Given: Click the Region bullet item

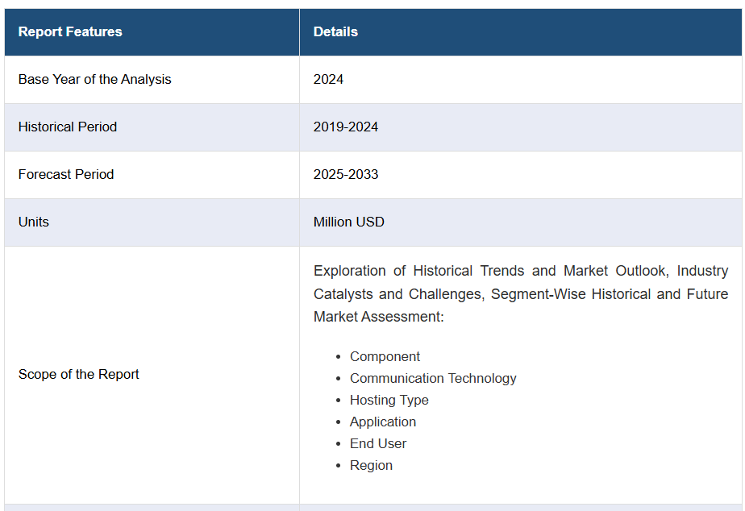Looking at the screenshot, I should (371, 465).
